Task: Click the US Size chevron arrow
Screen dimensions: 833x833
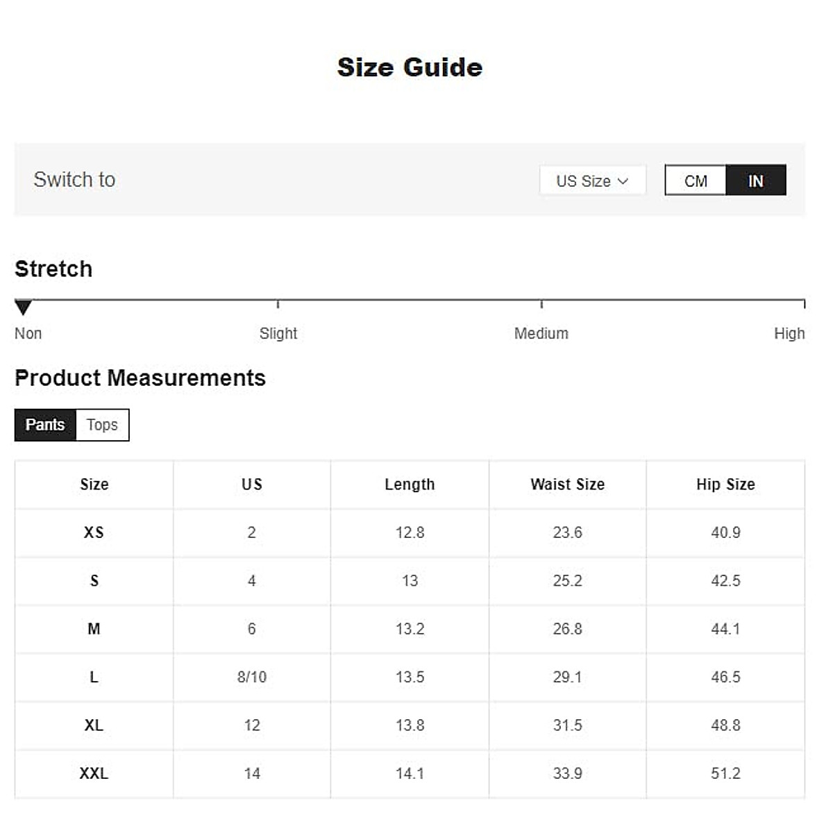Action: point(623,181)
